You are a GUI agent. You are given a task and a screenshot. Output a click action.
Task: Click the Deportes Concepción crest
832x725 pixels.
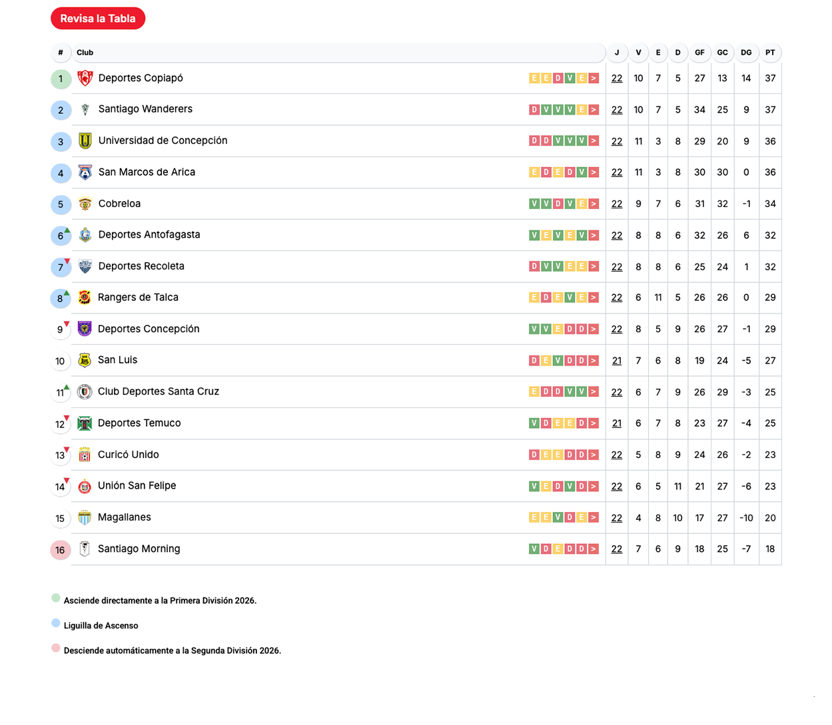pyautogui.click(x=85, y=329)
